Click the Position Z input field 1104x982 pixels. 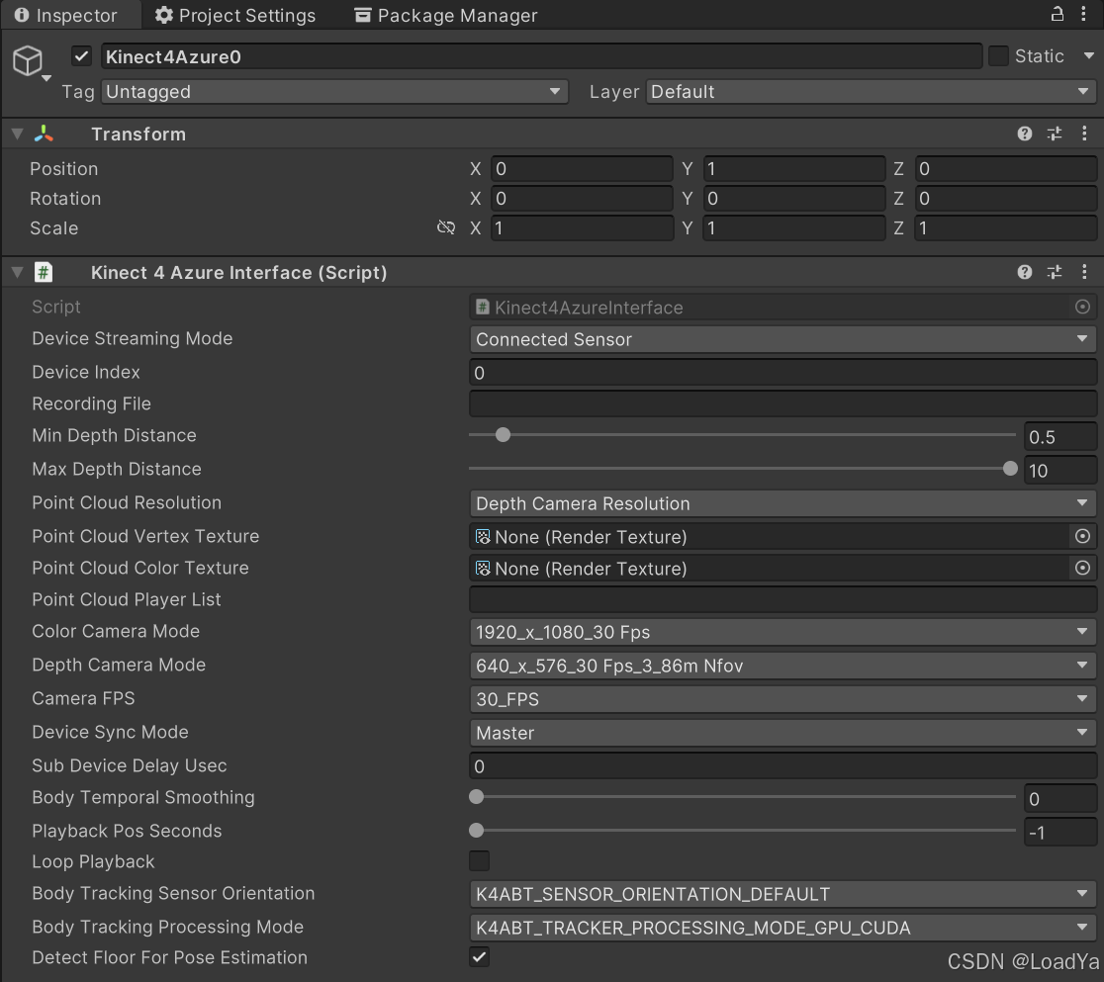pos(1005,169)
